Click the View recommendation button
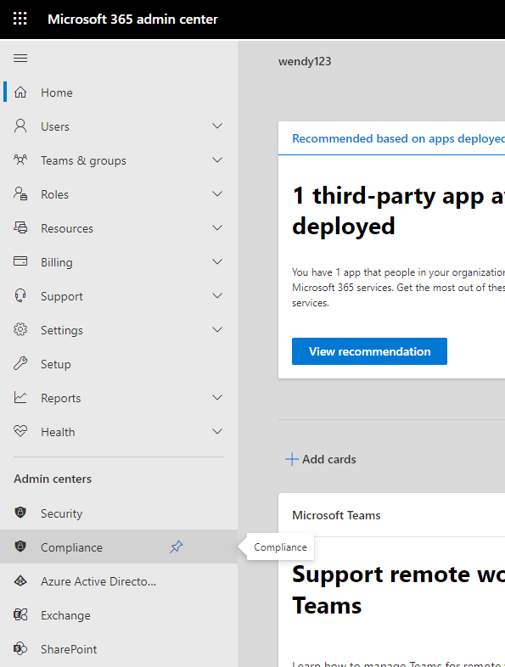Viewport: 505px width, 667px height. [x=369, y=351]
